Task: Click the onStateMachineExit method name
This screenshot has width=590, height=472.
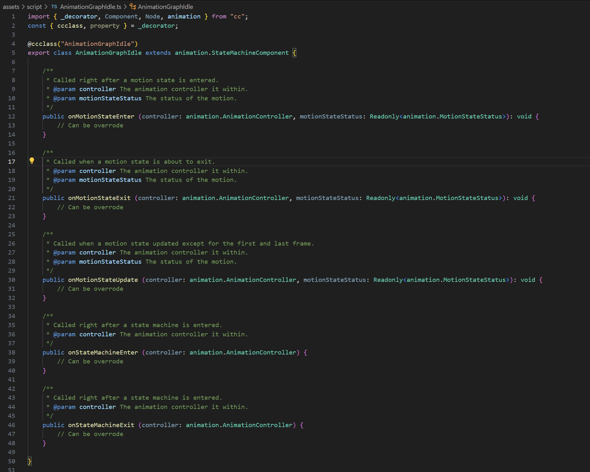Action: 101,425
